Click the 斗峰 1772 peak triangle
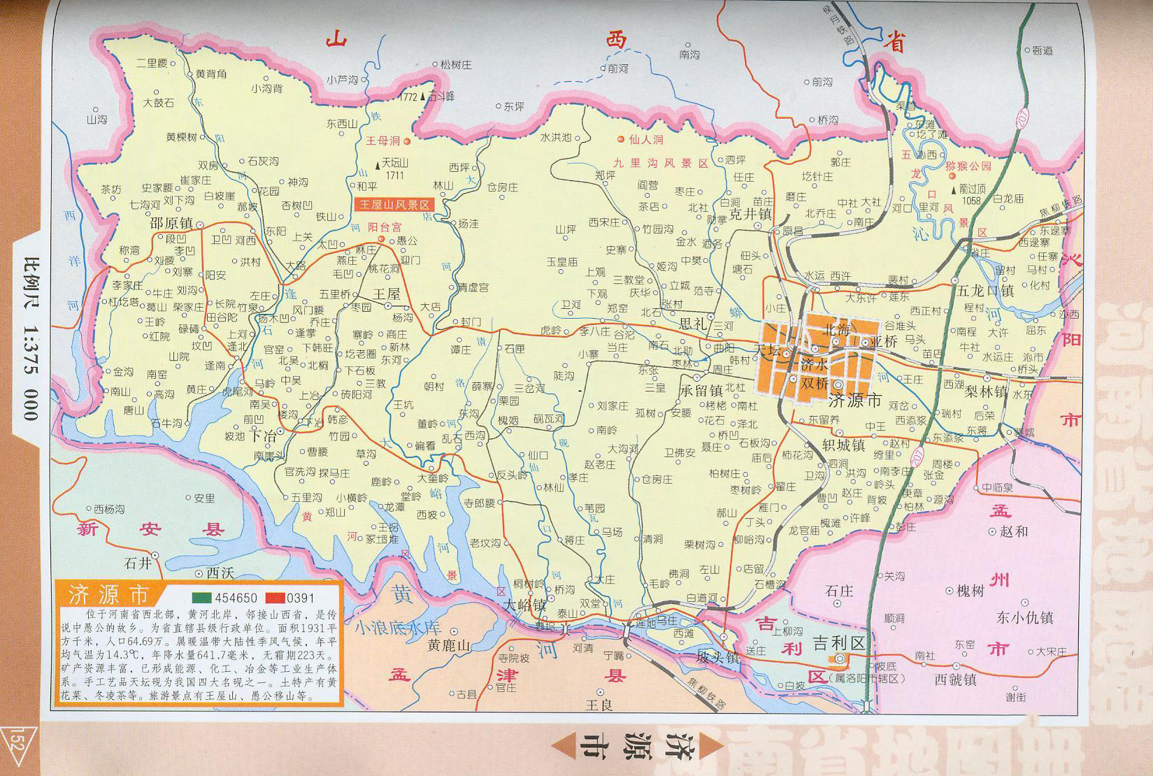 (x=424, y=97)
